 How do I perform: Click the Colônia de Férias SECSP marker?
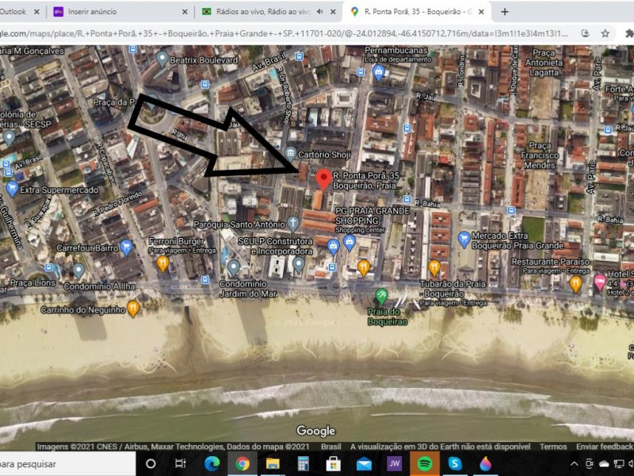click(9, 138)
